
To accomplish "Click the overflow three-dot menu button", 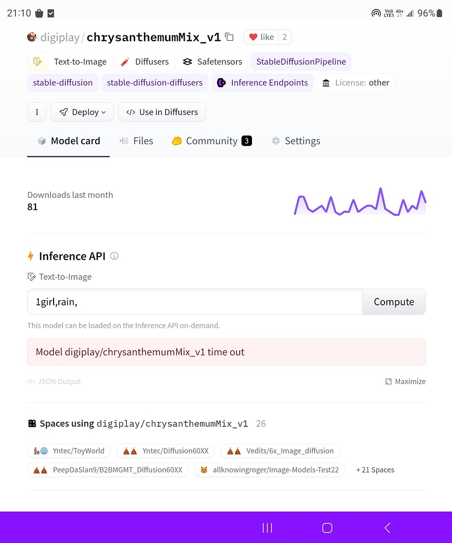I will click(36, 112).
